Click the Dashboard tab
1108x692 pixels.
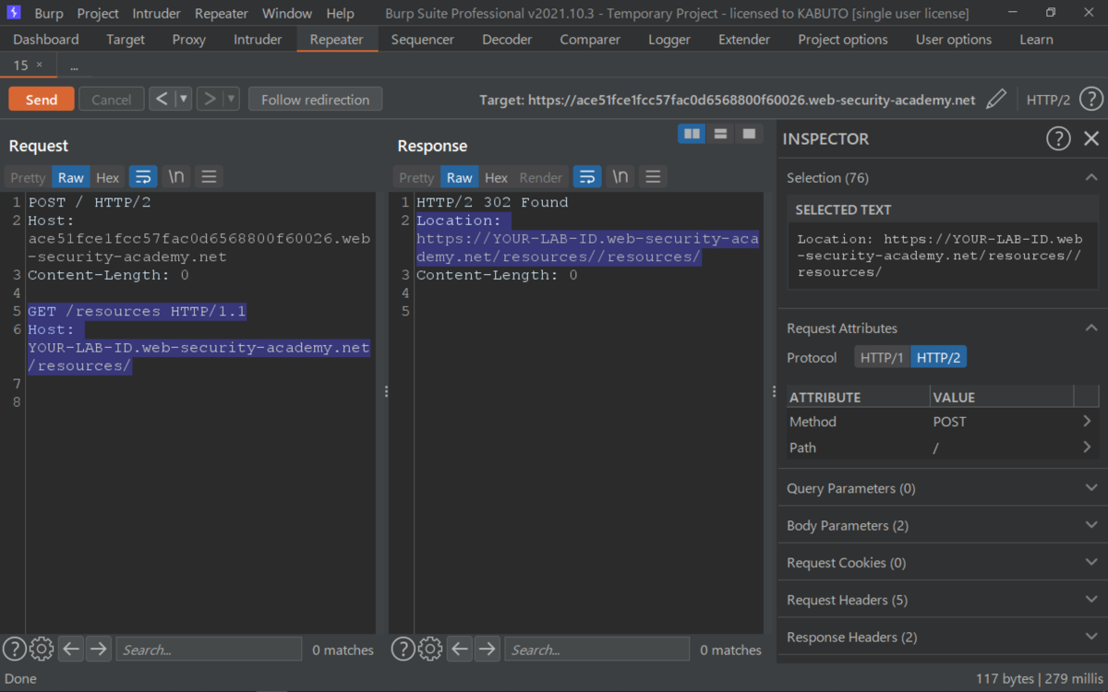coord(46,40)
